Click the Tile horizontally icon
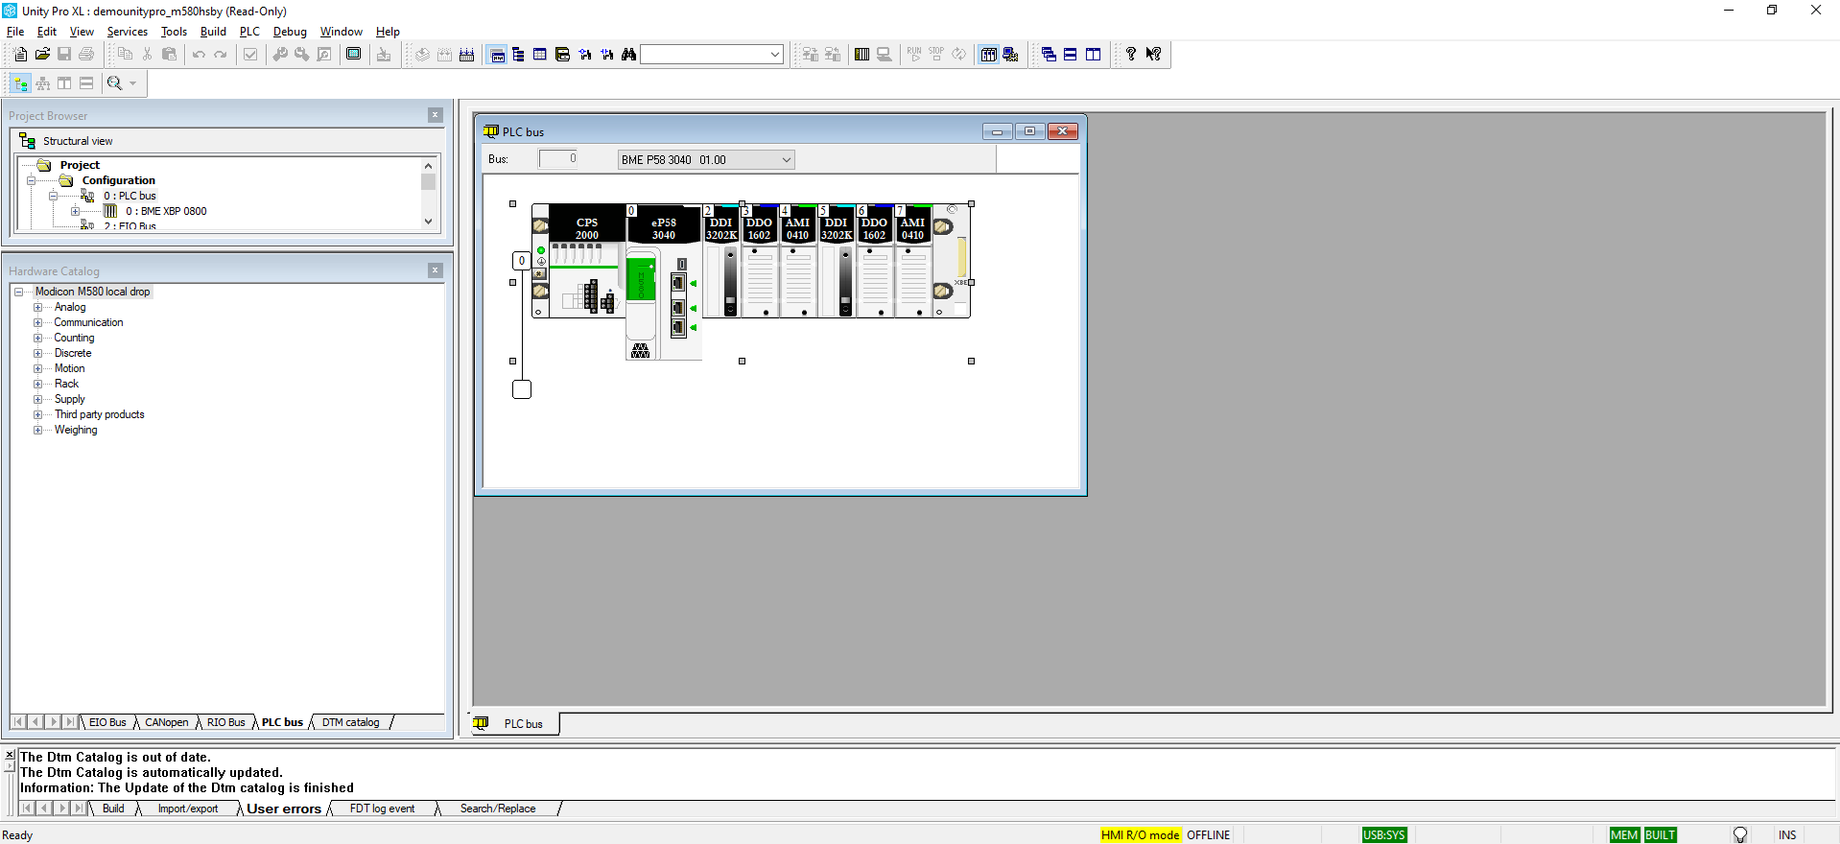The height and width of the screenshot is (844, 1840). pos(1071,55)
